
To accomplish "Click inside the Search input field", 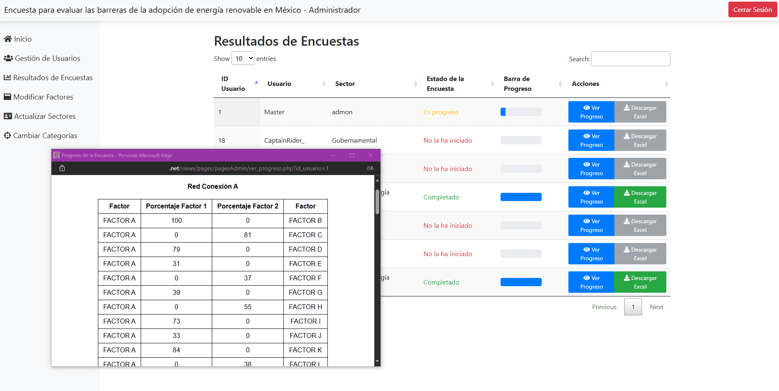I will 630,59.
